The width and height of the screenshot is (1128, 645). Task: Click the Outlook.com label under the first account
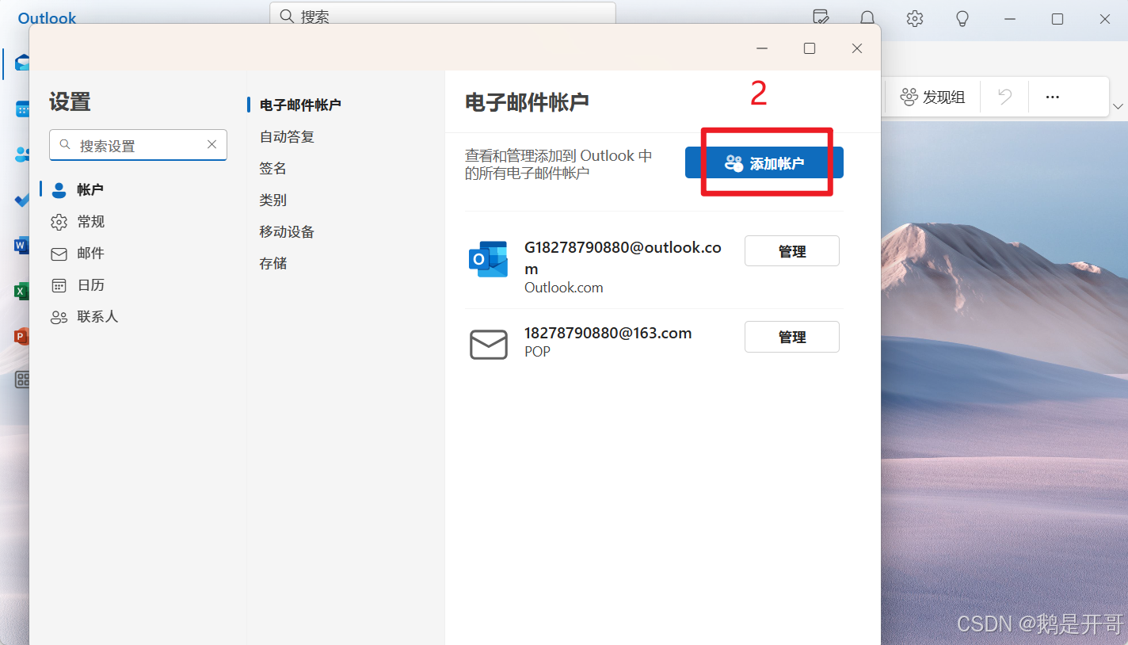[564, 288]
